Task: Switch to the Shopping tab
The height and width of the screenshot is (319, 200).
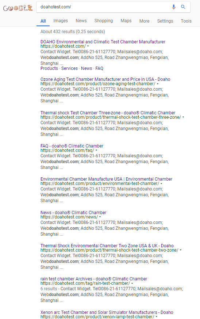Action: tap(104, 21)
